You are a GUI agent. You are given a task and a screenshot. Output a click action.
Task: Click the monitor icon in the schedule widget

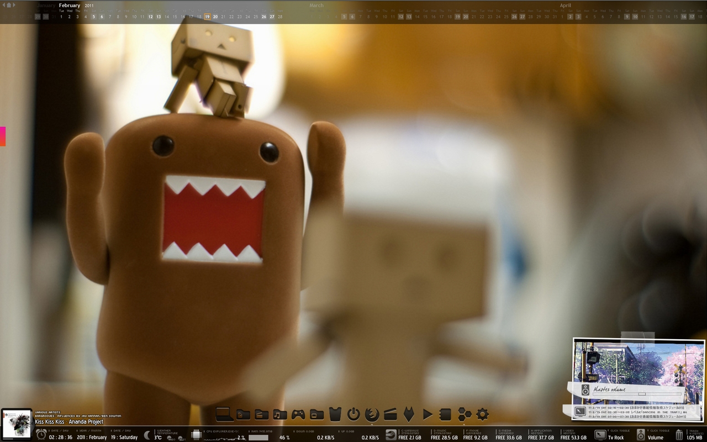coord(580,411)
